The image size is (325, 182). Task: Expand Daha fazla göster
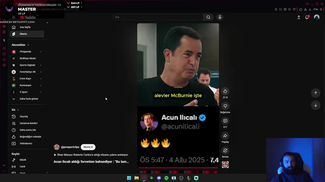[x=27, y=99]
